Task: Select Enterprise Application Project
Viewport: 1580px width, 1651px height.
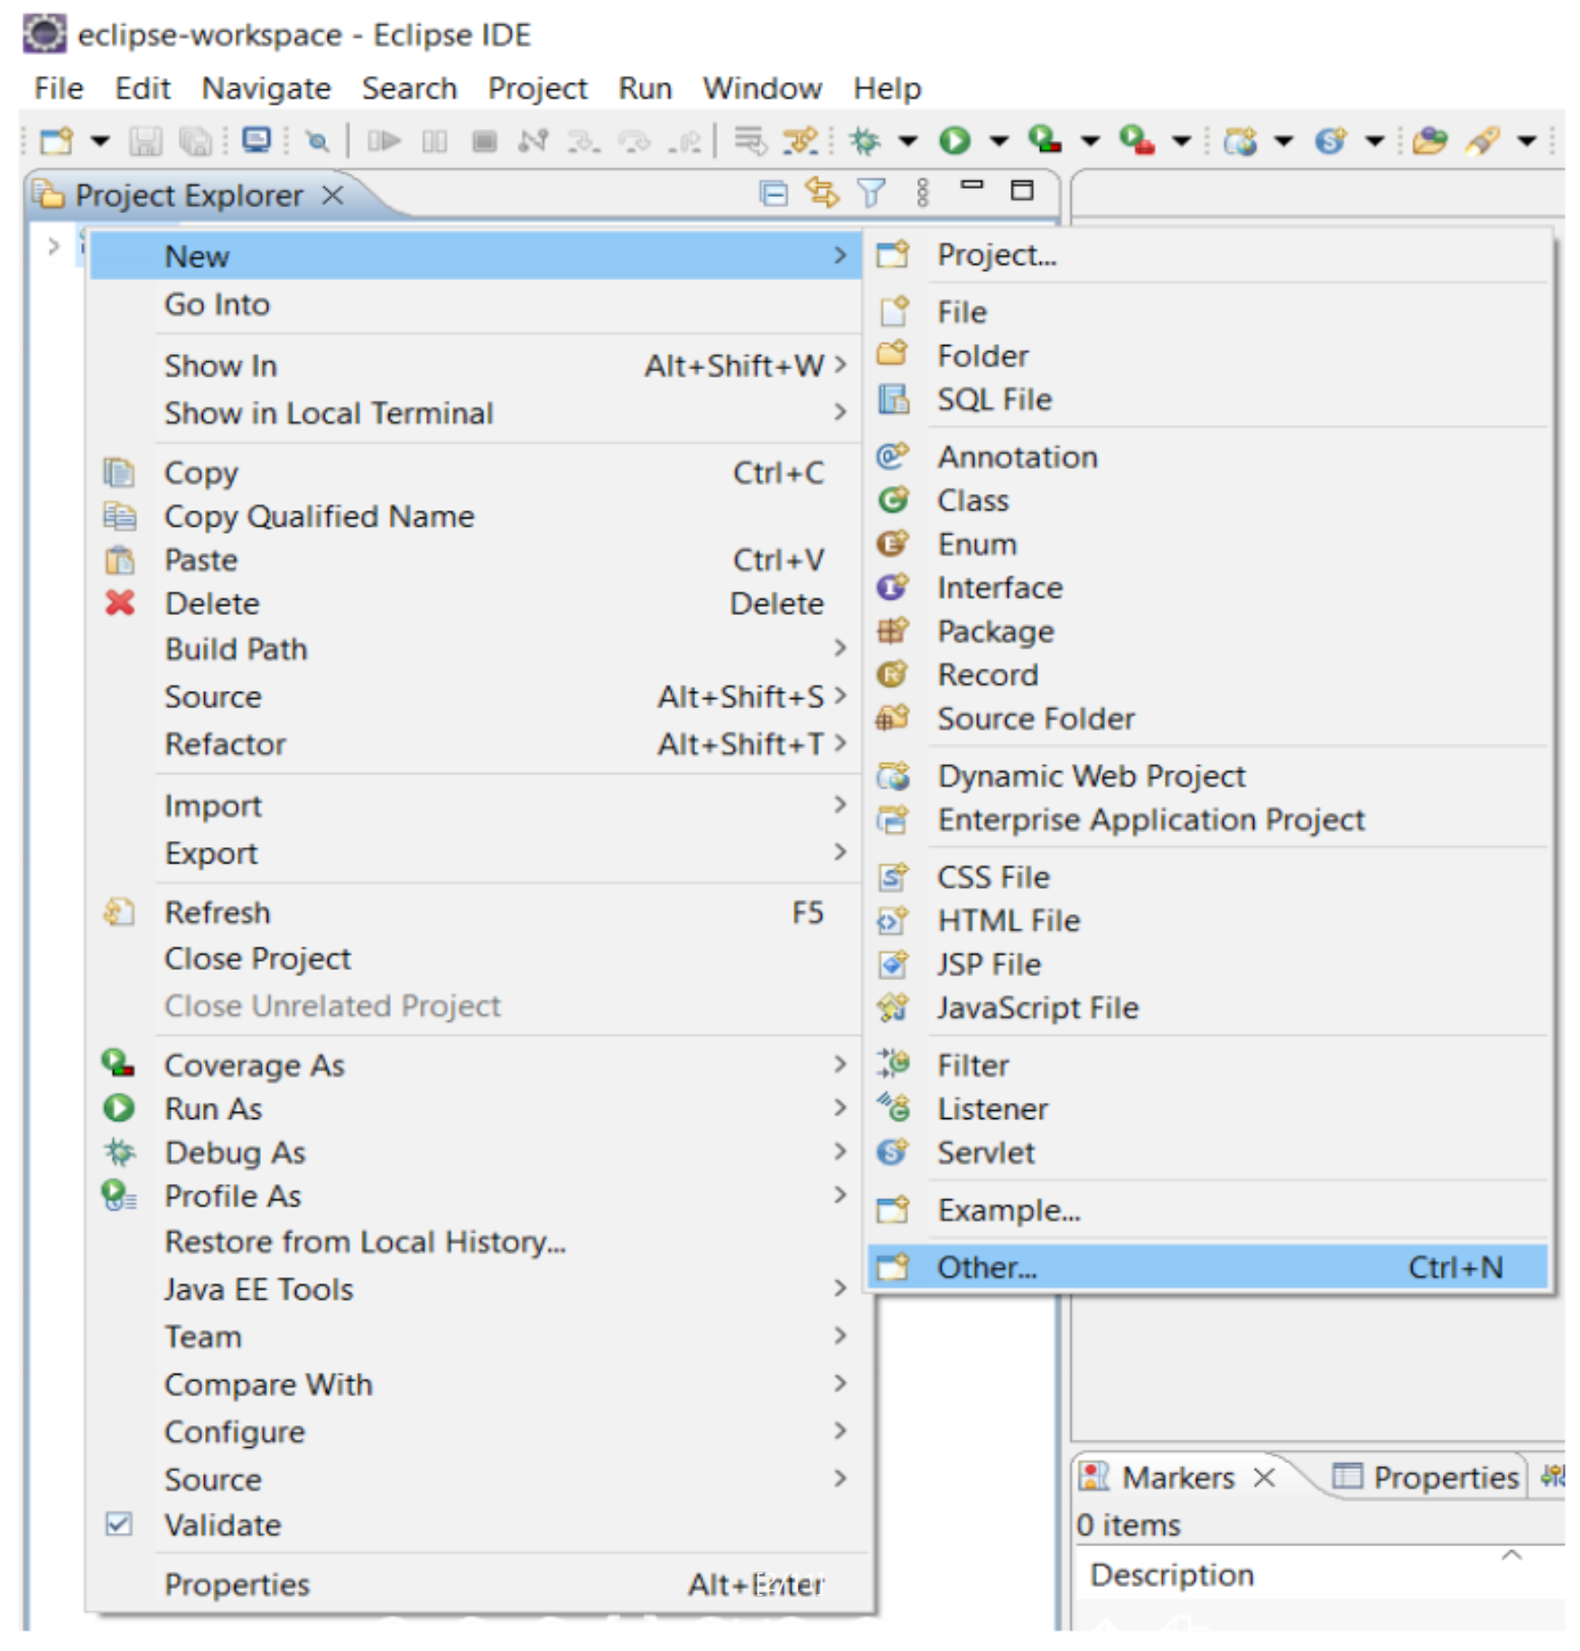Action: [x=1209, y=820]
